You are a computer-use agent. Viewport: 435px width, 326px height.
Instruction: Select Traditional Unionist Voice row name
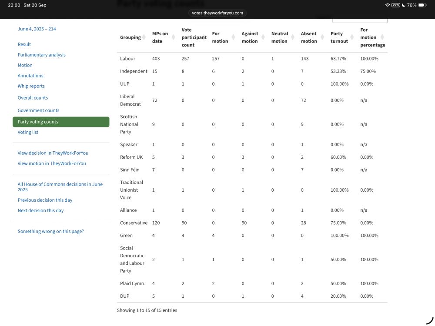coord(131,190)
